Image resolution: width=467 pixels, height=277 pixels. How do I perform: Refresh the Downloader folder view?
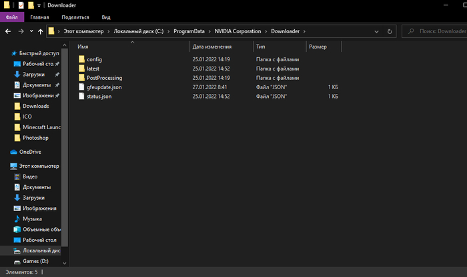[390, 31]
